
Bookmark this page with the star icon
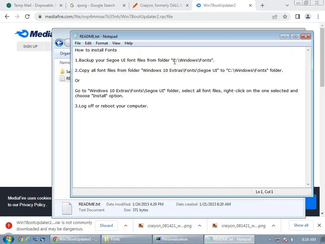pyautogui.click(x=285, y=17)
